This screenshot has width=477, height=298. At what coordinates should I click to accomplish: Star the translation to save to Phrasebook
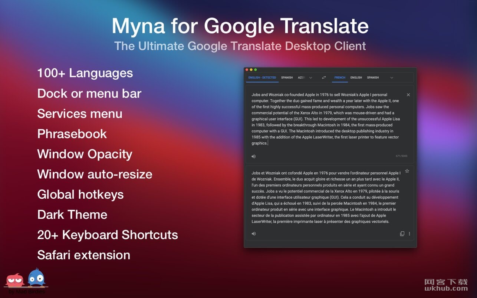[407, 171]
